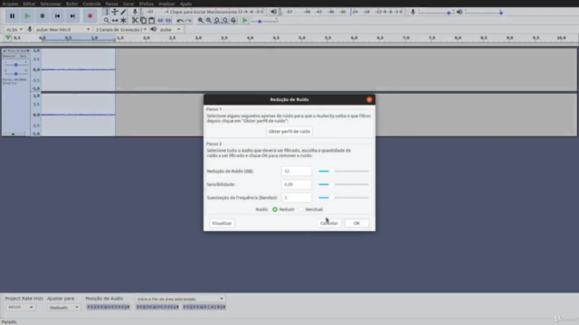Screen dimensions: 579x325
Task: Select the Zoom magnifier tool
Action: pos(107,20)
